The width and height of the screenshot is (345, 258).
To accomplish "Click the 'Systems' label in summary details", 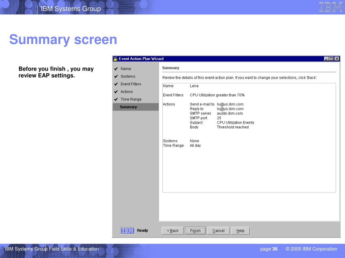I will click(170, 141).
